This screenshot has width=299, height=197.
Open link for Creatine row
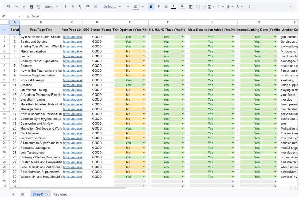coord(72,85)
